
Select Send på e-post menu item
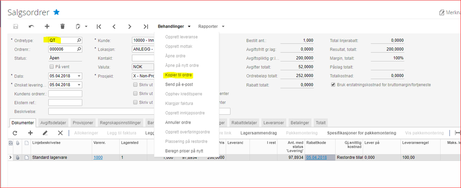tap(179, 85)
